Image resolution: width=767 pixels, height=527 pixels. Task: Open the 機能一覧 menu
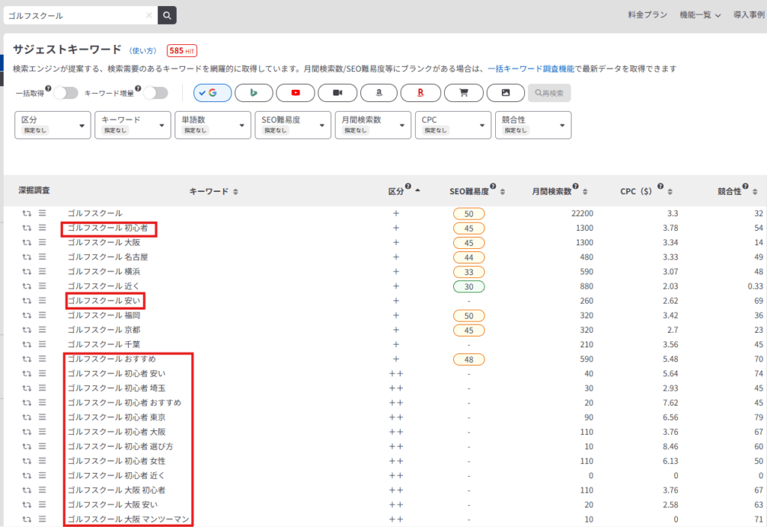(700, 15)
